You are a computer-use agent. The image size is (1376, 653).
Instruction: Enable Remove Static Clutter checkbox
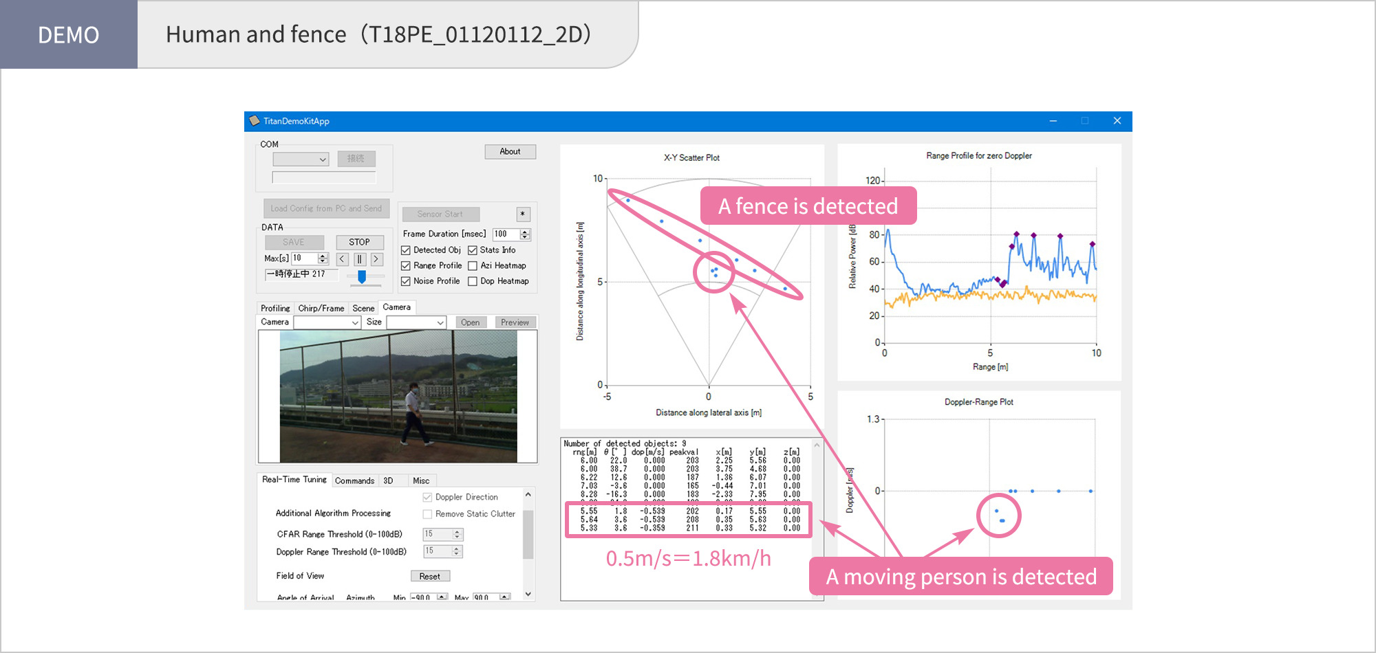pos(427,514)
